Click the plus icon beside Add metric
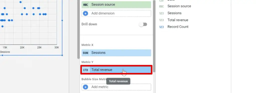 tap(85, 87)
